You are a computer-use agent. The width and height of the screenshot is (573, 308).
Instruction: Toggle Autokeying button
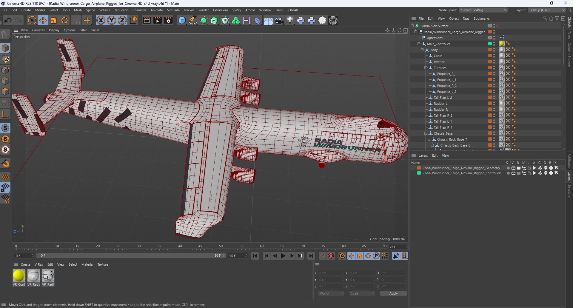point(331,256)
